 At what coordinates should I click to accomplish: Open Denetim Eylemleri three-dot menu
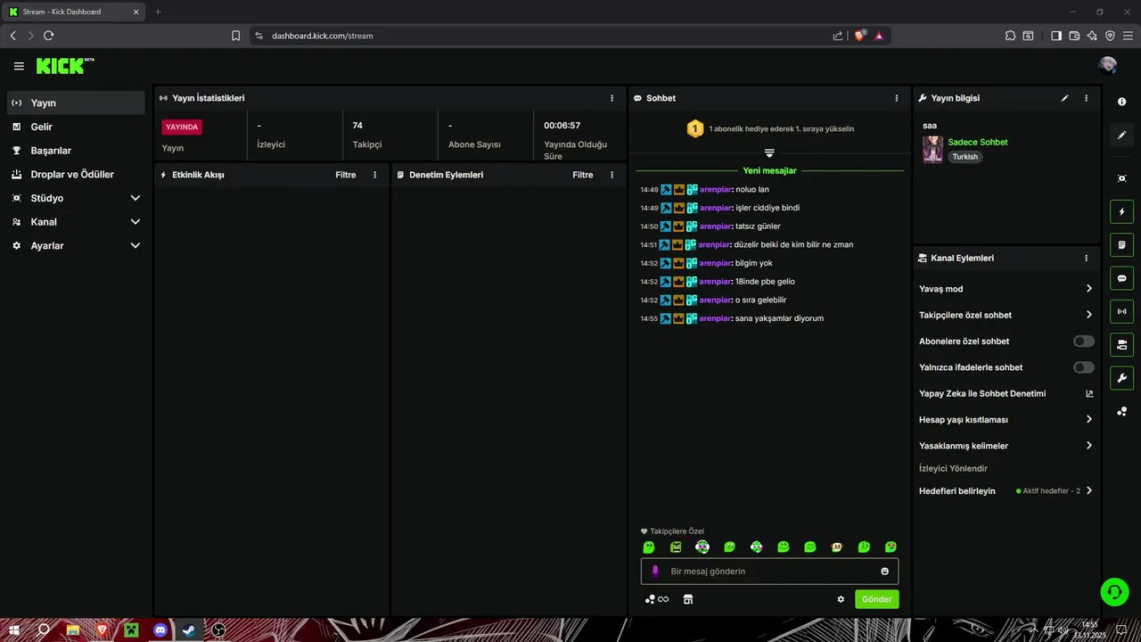click(x=612, y=175)
